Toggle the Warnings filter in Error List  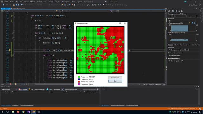click(37, 89)
